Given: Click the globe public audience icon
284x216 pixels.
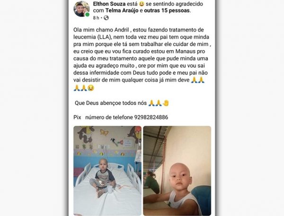Looking at the screenshot, I should (106, 18).
